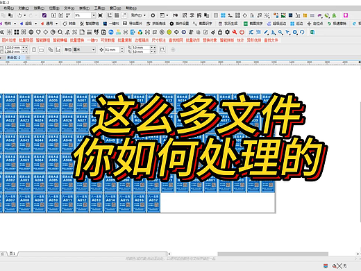Open the units (单位) dropdown
This screenshot has width=361, height=271.
(x=93, y=50)
